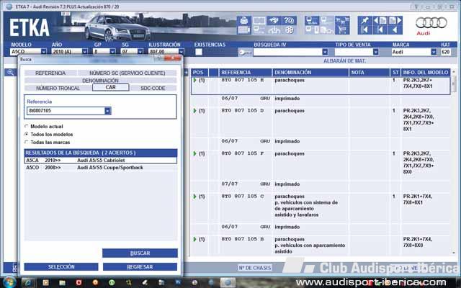Screen dimensions: 461x288
Task: Select the 'Todos los modelos' radio button
Action: coord(27,135)
